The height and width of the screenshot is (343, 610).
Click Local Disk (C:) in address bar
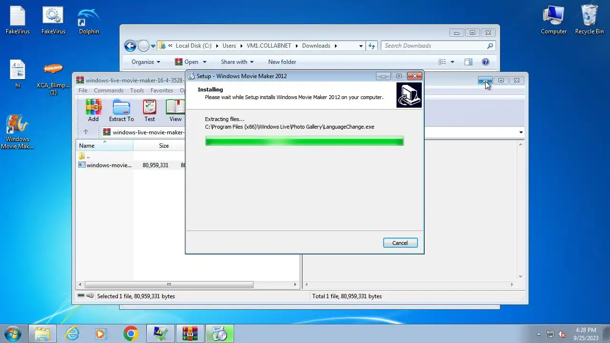point(193,46)
